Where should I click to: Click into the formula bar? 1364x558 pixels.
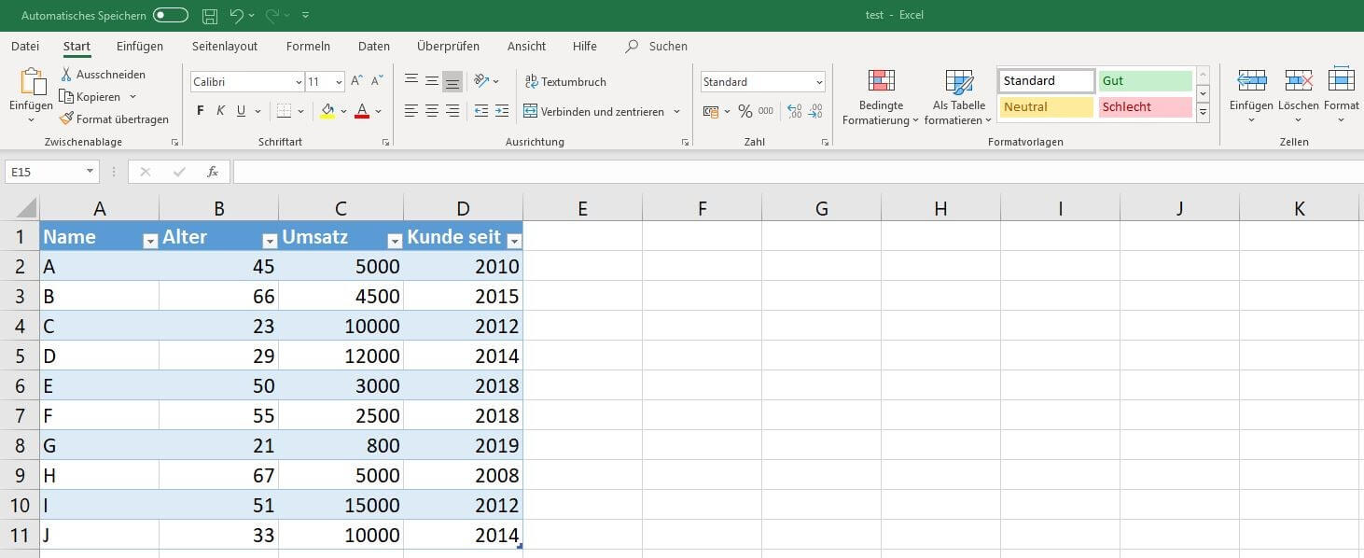point(798,172)
